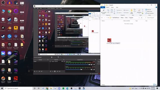
Task: Move source up in OBS Sources panel
Action: click(x=57, y=71)
